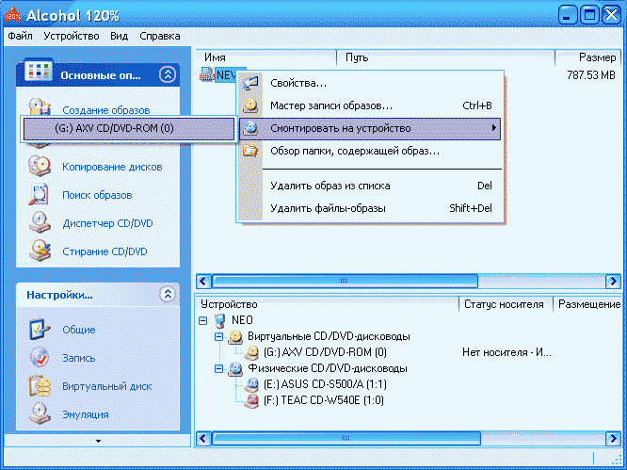Screen dimensions: 627x470
Task: Collapse the Виртуальные CD/DVD-дисководы node
Action: (x=218, y=336)
